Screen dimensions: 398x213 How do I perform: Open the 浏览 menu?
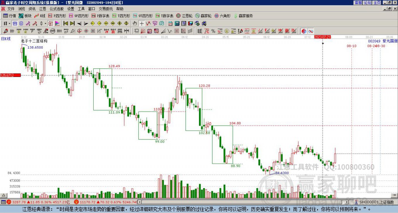(x=22, y=9)
